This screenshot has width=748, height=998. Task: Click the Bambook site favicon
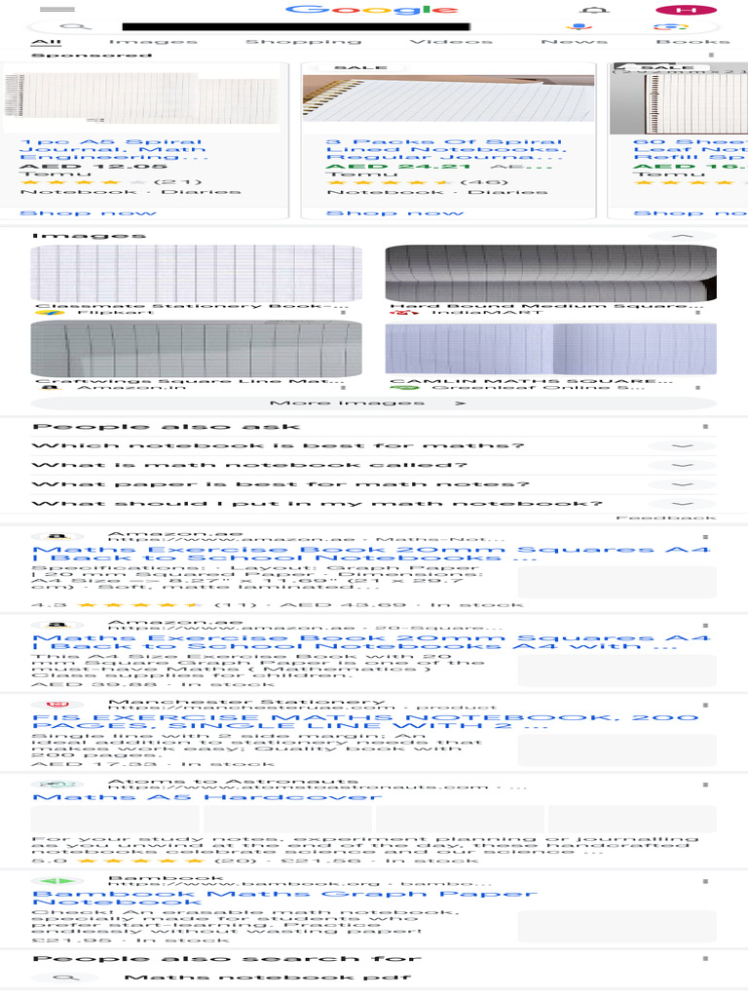[57, 881]
